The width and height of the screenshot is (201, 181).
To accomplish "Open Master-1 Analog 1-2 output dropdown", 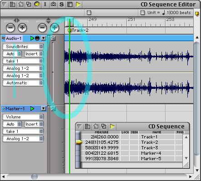I will tap(23, 139).
